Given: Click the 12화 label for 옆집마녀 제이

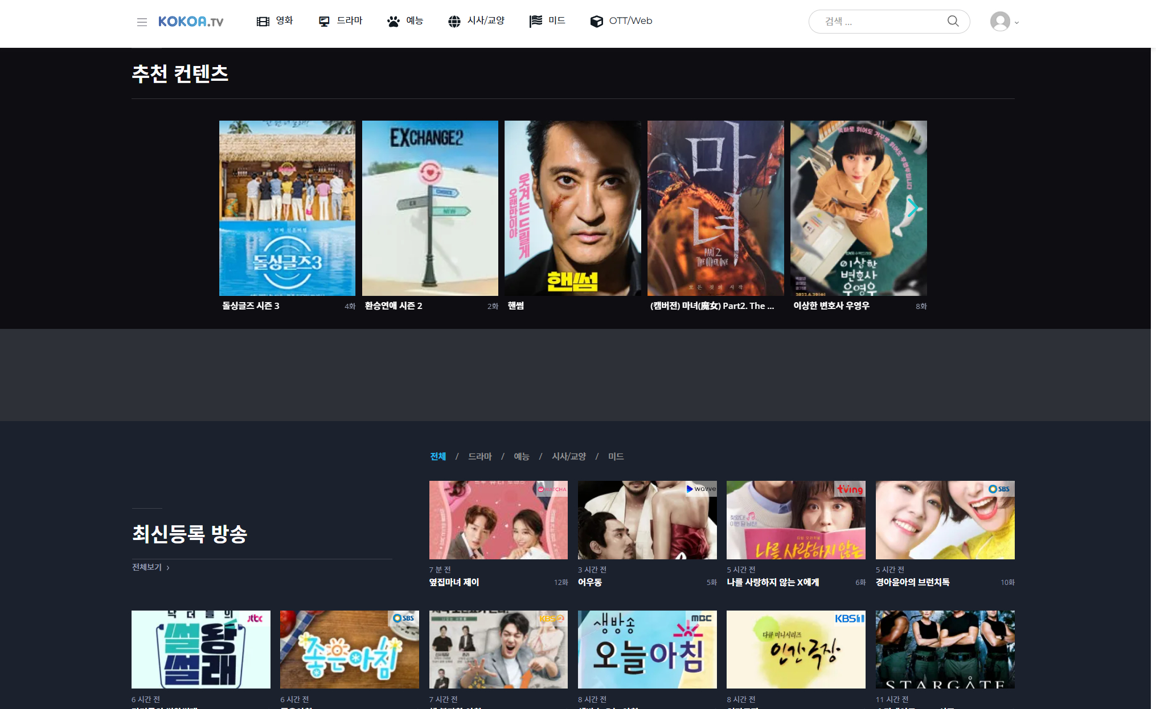Looking at the screenshot, I should (x=561, y=583).
